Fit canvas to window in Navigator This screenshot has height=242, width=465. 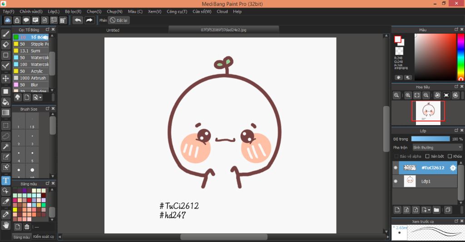pos(417,95)
